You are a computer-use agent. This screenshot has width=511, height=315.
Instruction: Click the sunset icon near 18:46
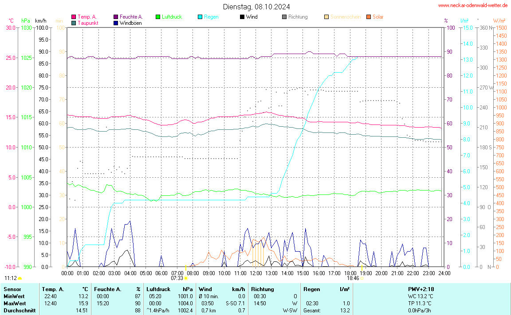[x=362, y=278]
